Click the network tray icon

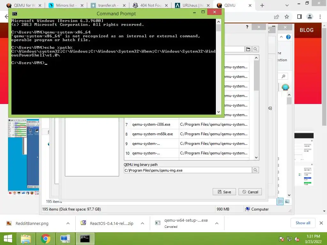pos(289,239)
